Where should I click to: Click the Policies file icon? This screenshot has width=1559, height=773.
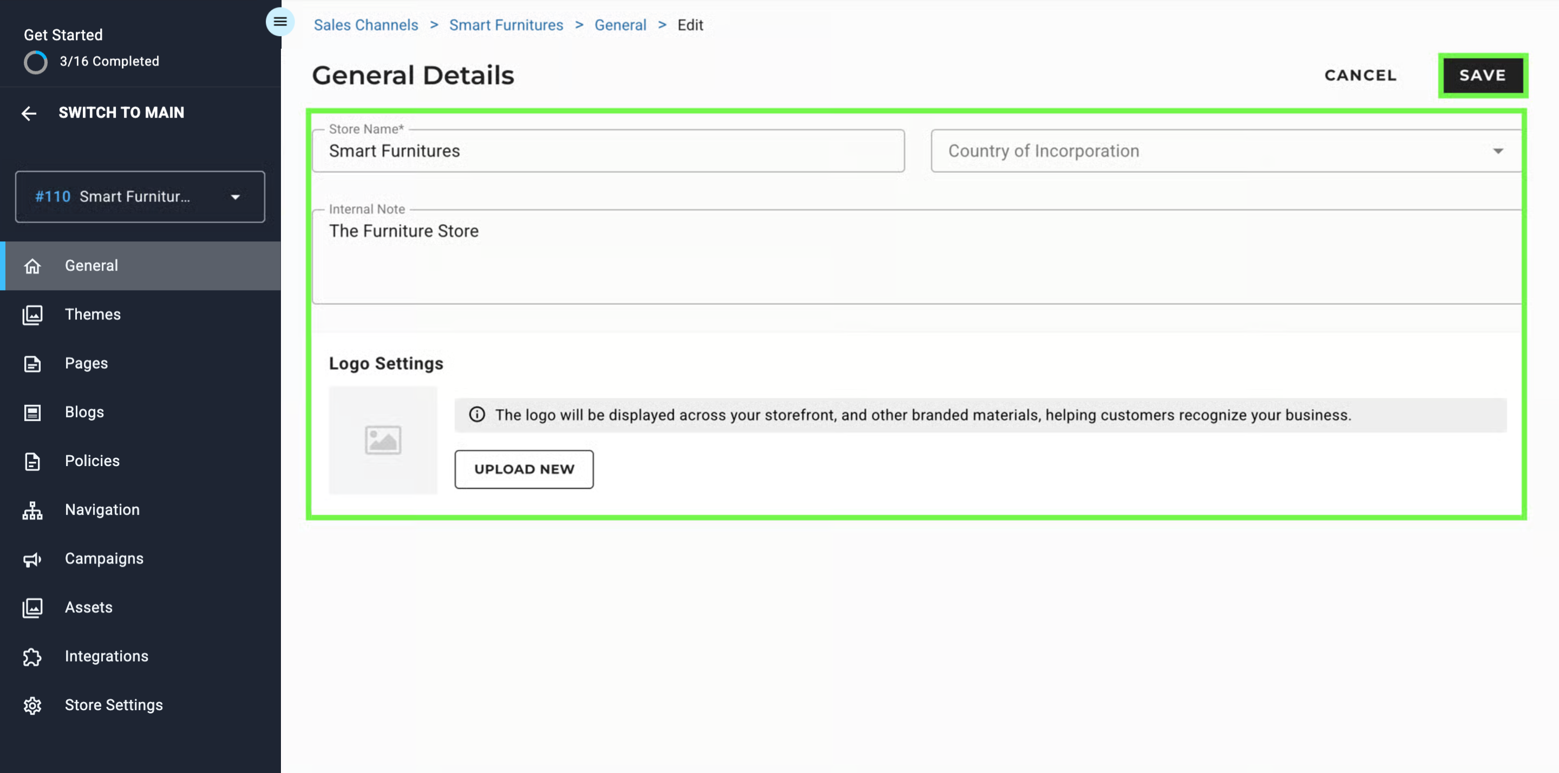pos(32,461)
